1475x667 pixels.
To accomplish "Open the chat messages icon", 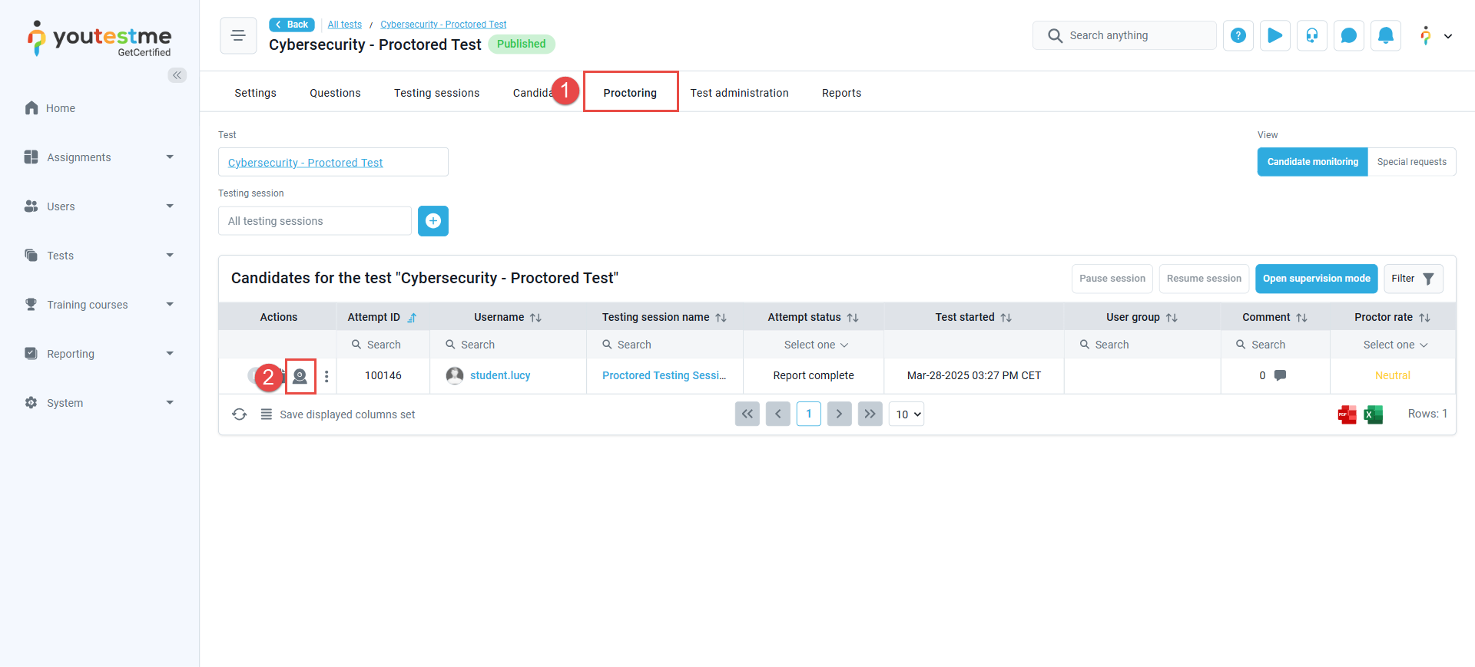I will point(1349,35).
